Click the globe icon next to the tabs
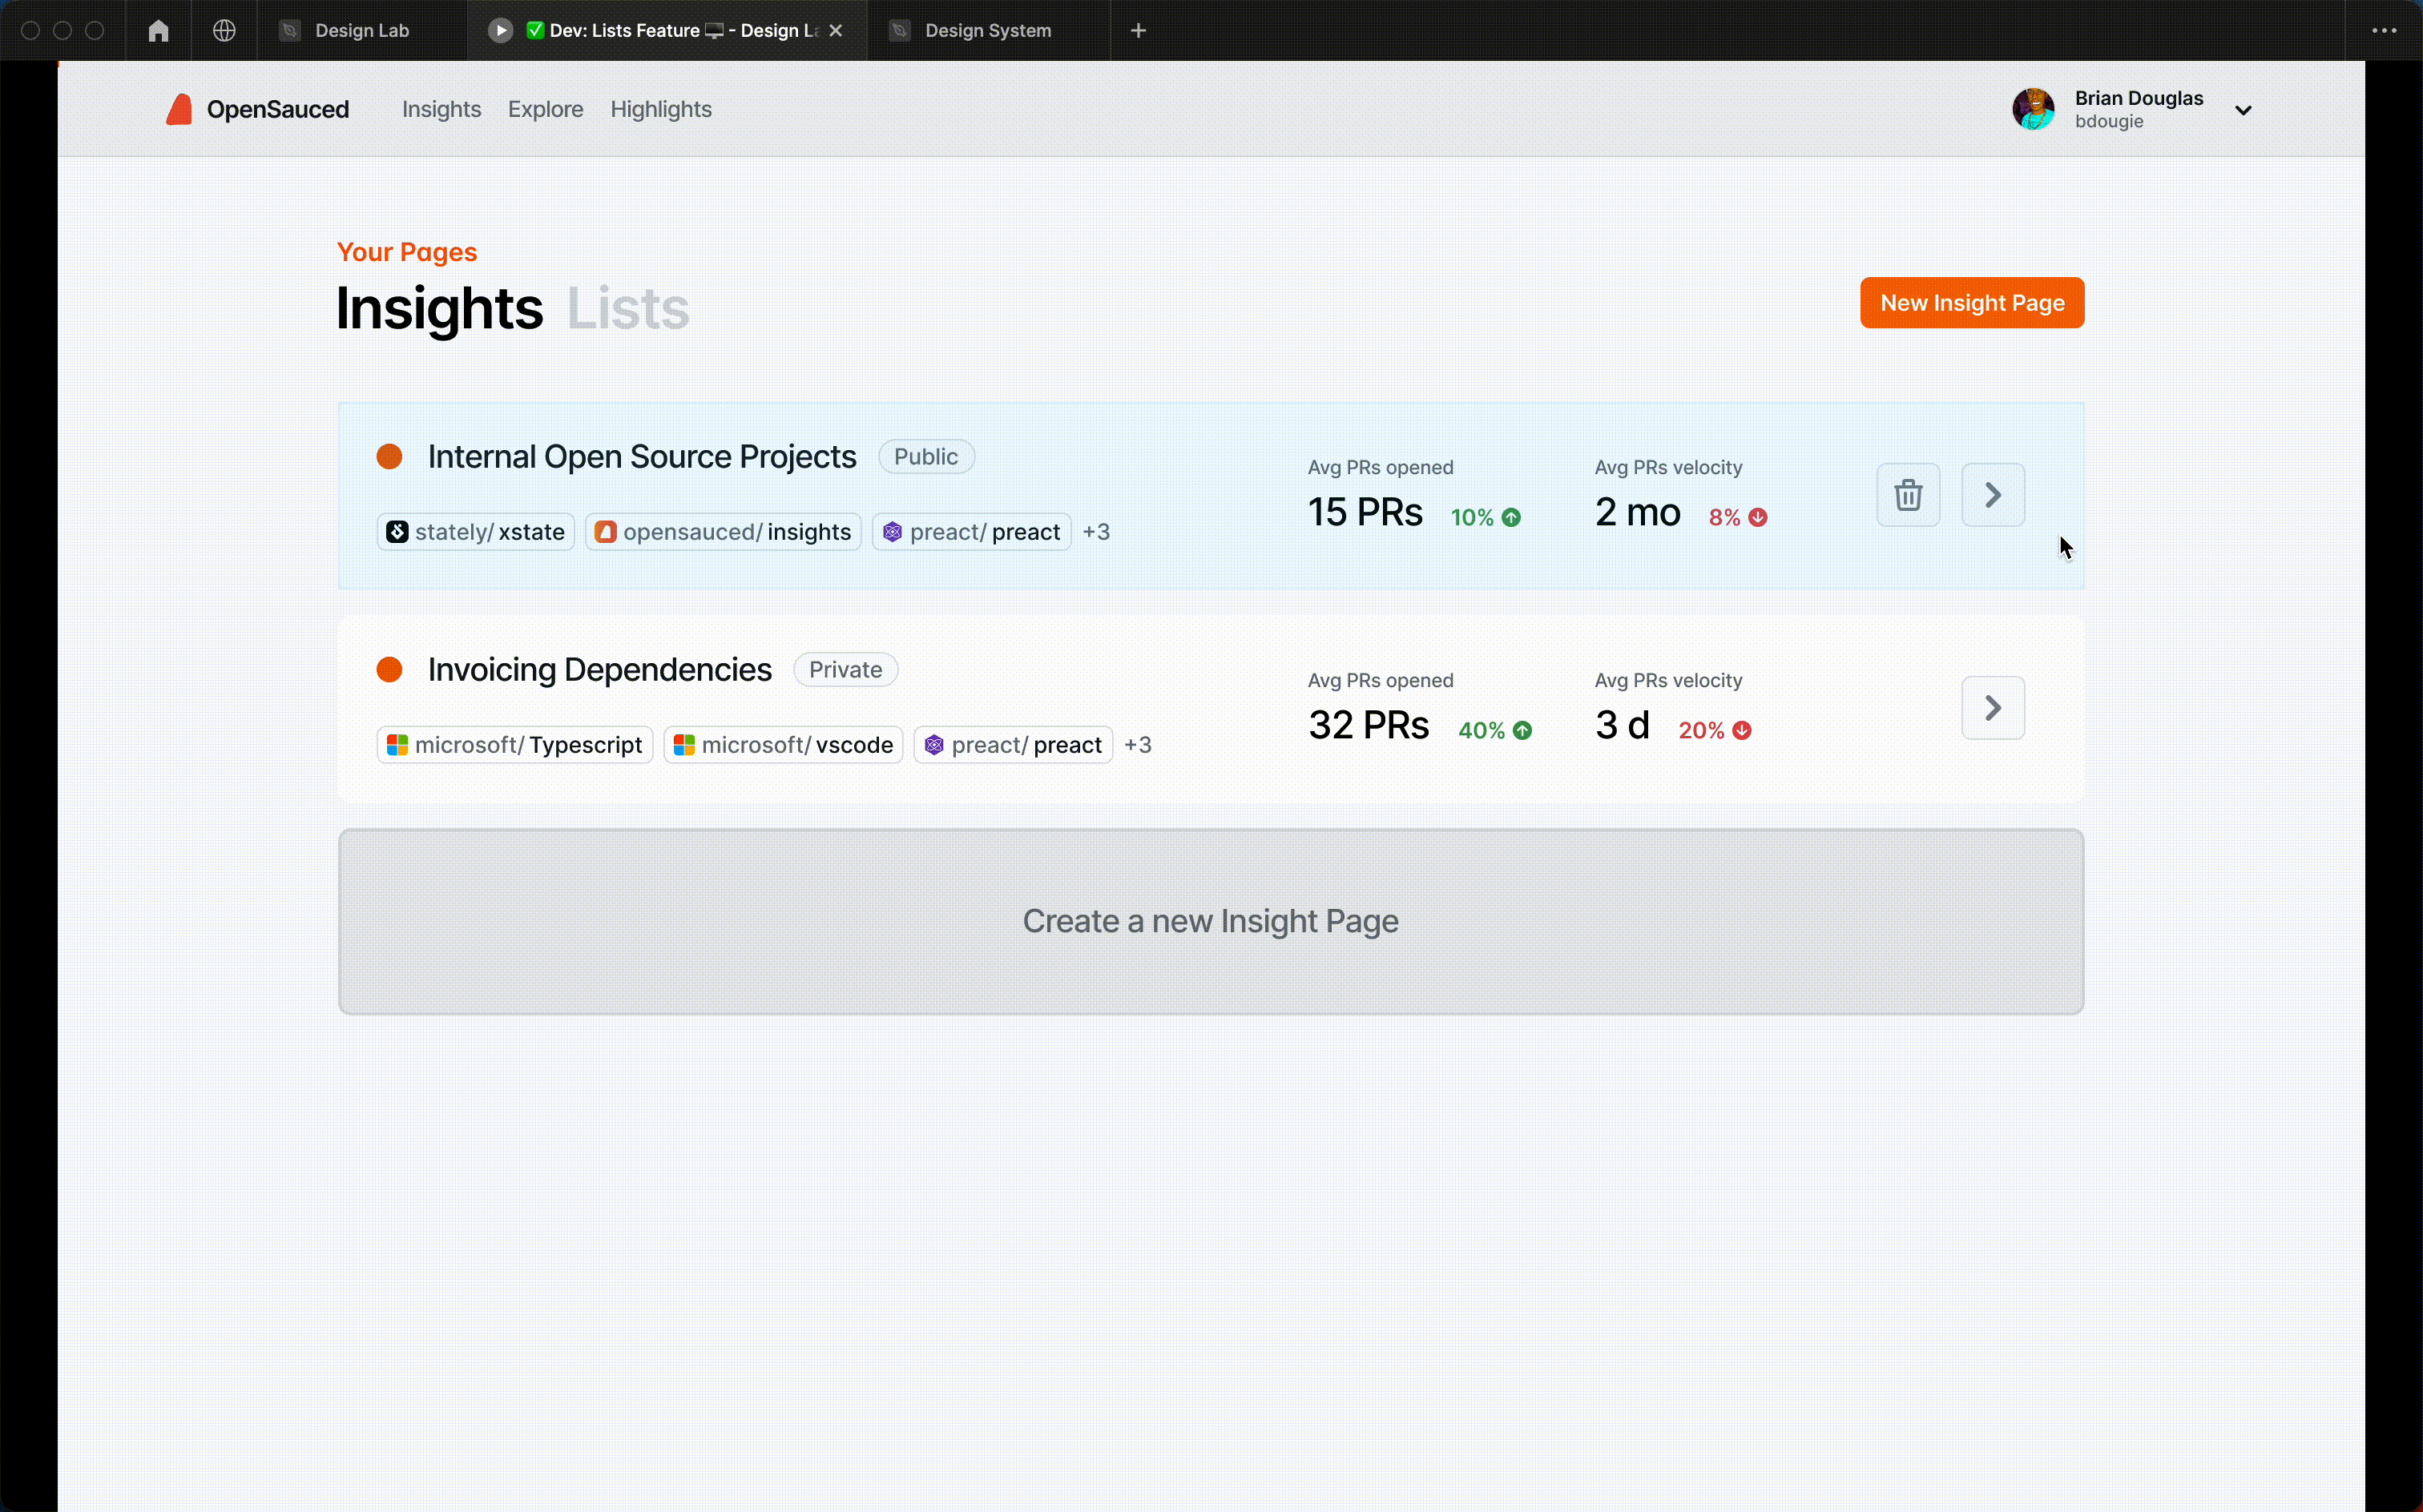 [223, 30]
